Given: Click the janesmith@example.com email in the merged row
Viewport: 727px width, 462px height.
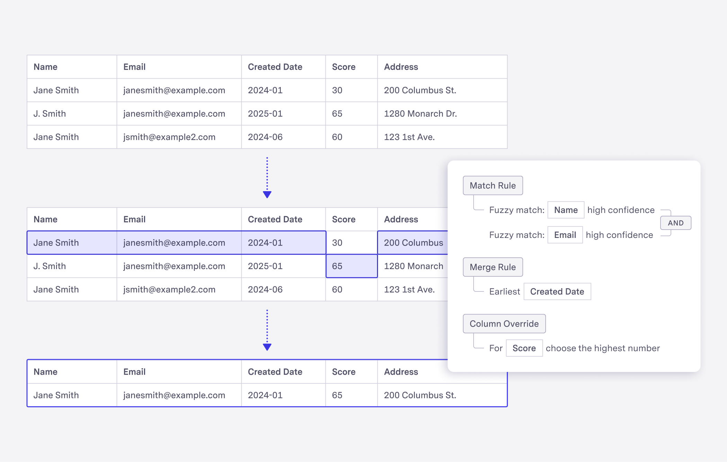Looking at the screenshot, I should click(174, 395).
